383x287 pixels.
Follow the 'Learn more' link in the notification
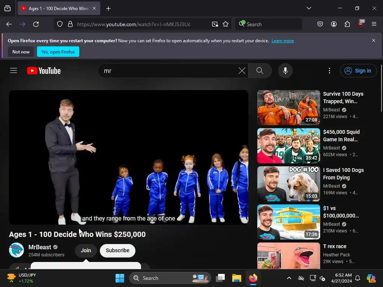coord(283,41)
